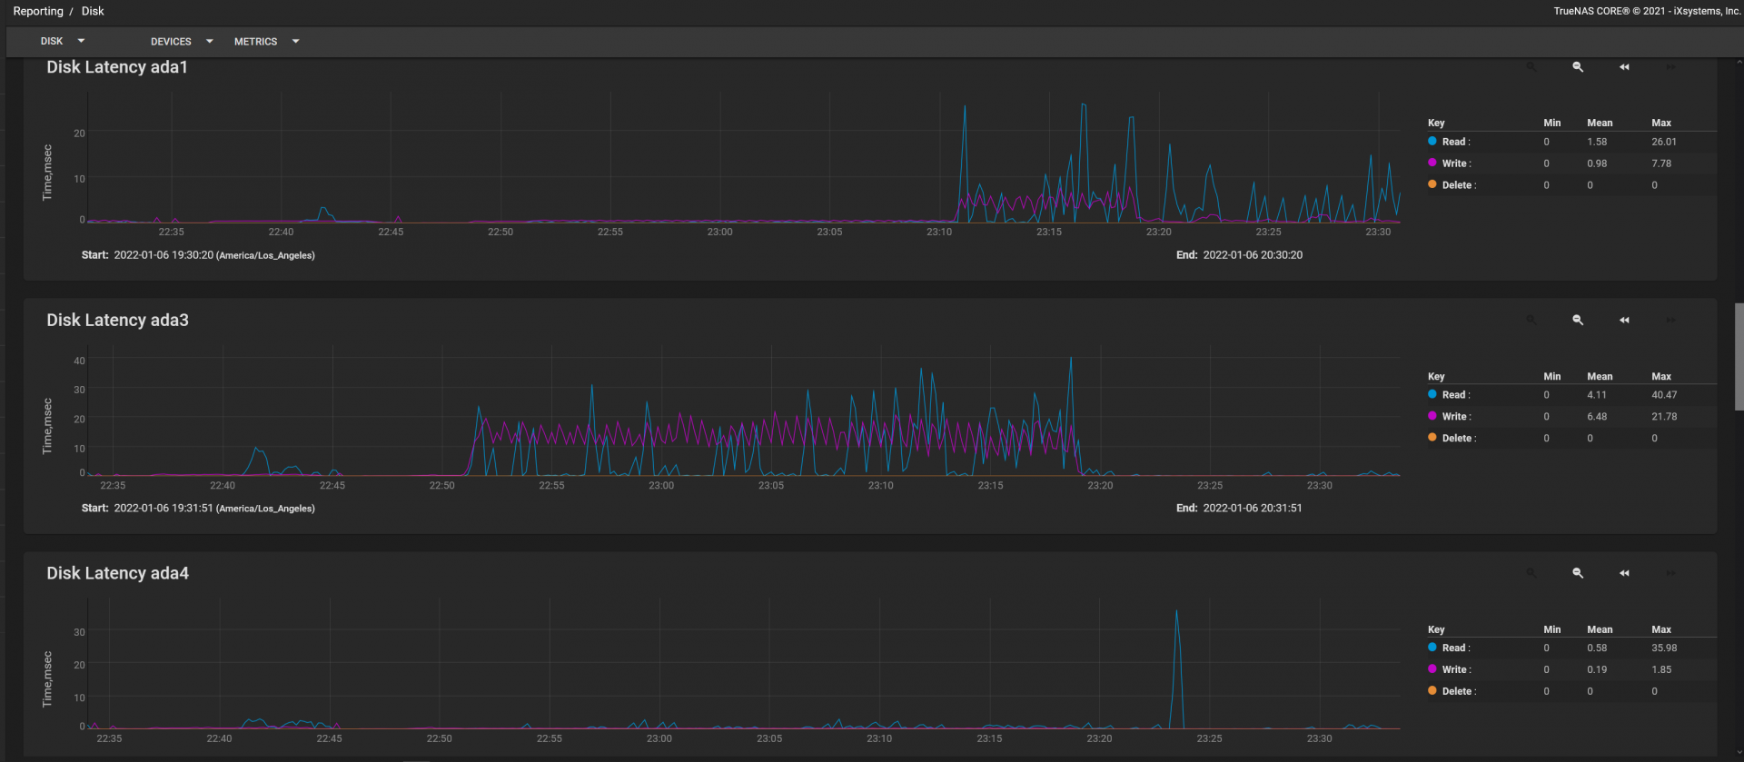Image resolution: width=1744 pixels, height=762 pixels.
Task: Zoom out the ada3 latency chart
Action: [1578, 320]
